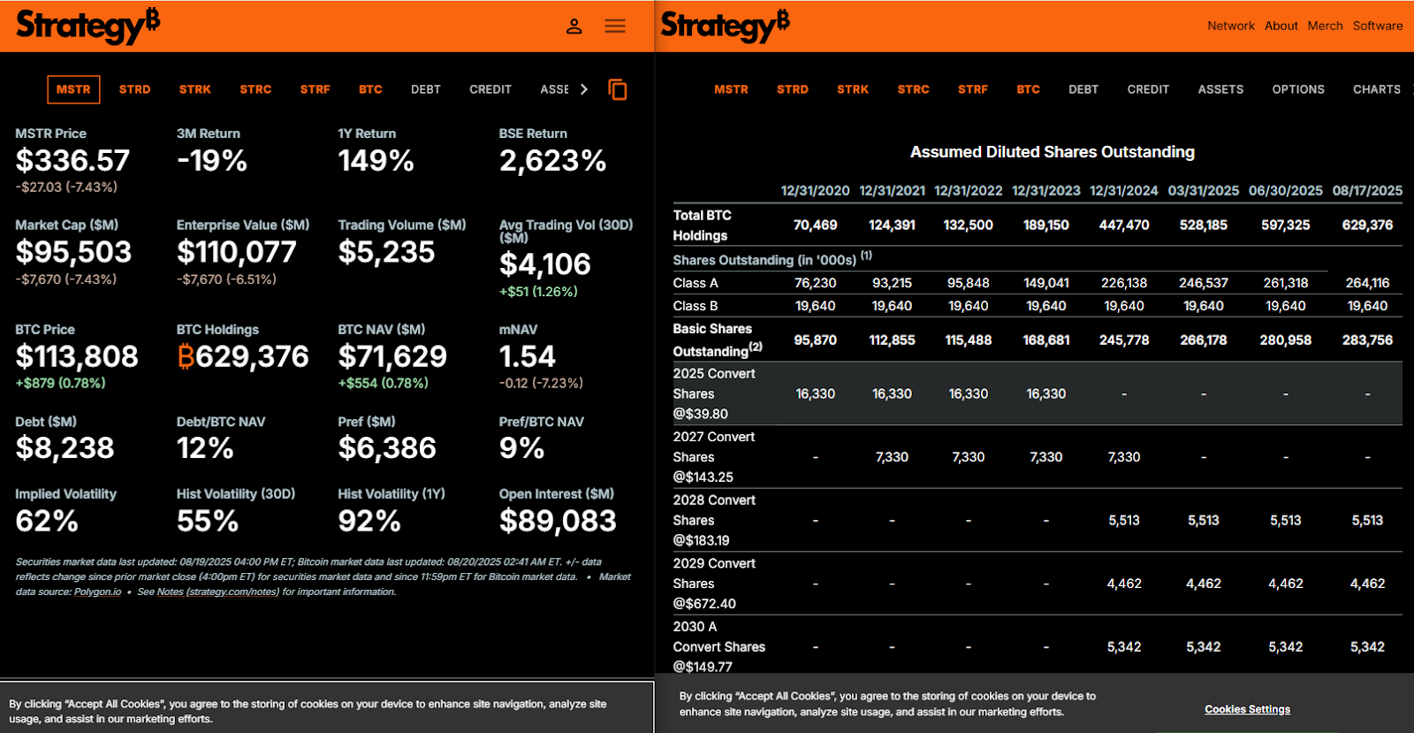Select STRD tab in right window
1414x733 pixels.
[793, 89]
